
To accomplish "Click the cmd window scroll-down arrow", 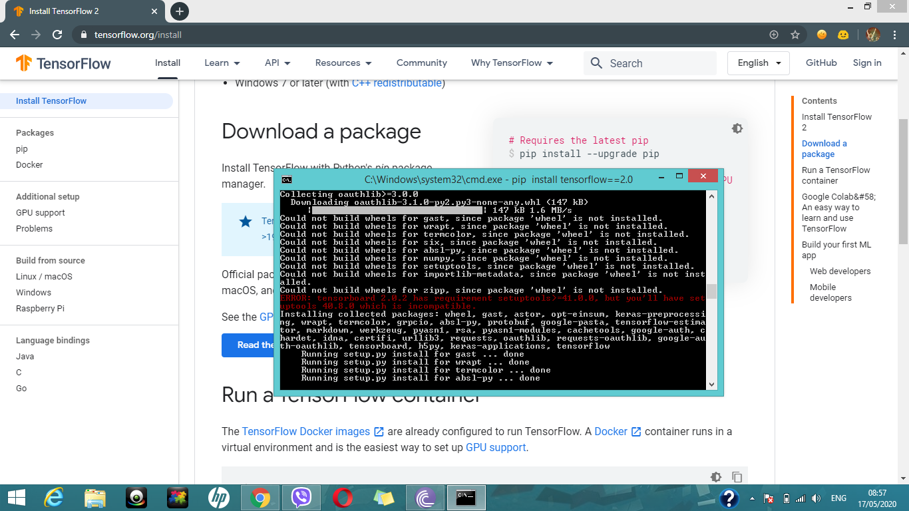I will (712, 384).
